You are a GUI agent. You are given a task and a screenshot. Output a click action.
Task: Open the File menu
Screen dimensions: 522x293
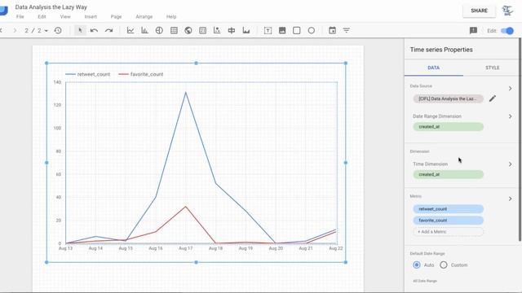tap(20, 16)
